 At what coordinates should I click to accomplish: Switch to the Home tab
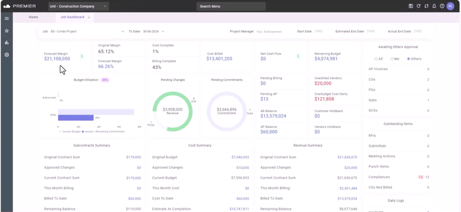[33, 17]
